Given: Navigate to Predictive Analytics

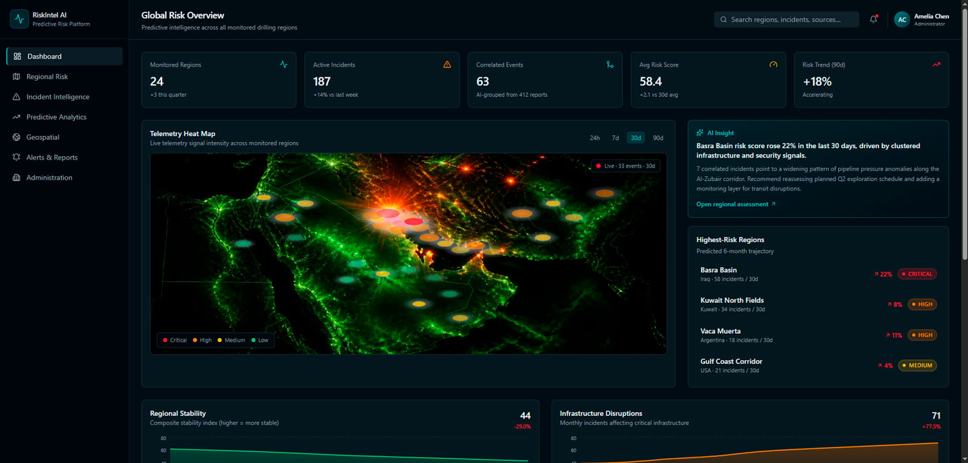Looking at the screenshot, I should [x=65, y=117].
